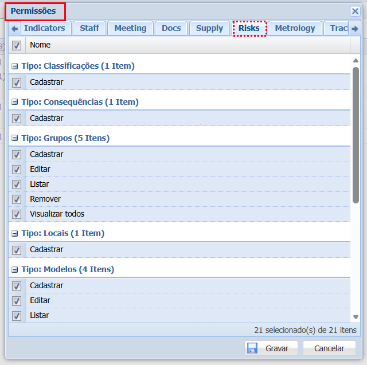Switch to the Indicators tab
This screenshot has height=365, width=367.
[x=45, y=28]
